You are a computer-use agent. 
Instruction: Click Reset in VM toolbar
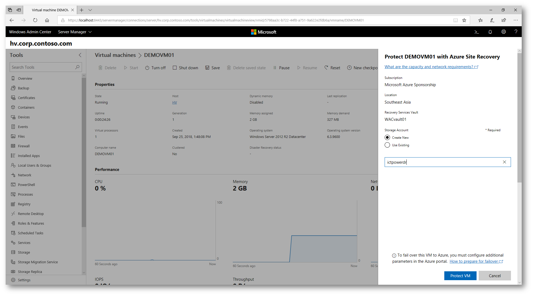(x=332, y=68)
